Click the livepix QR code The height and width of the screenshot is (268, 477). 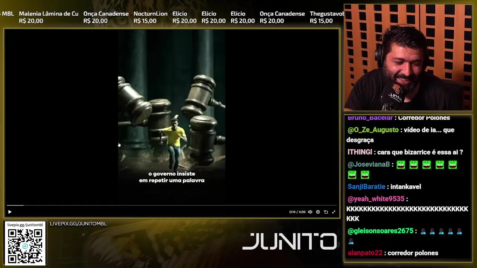click(25, 246)
